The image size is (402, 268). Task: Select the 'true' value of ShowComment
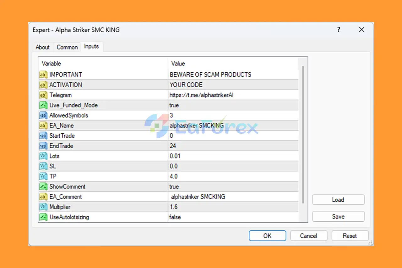point(174,187)
